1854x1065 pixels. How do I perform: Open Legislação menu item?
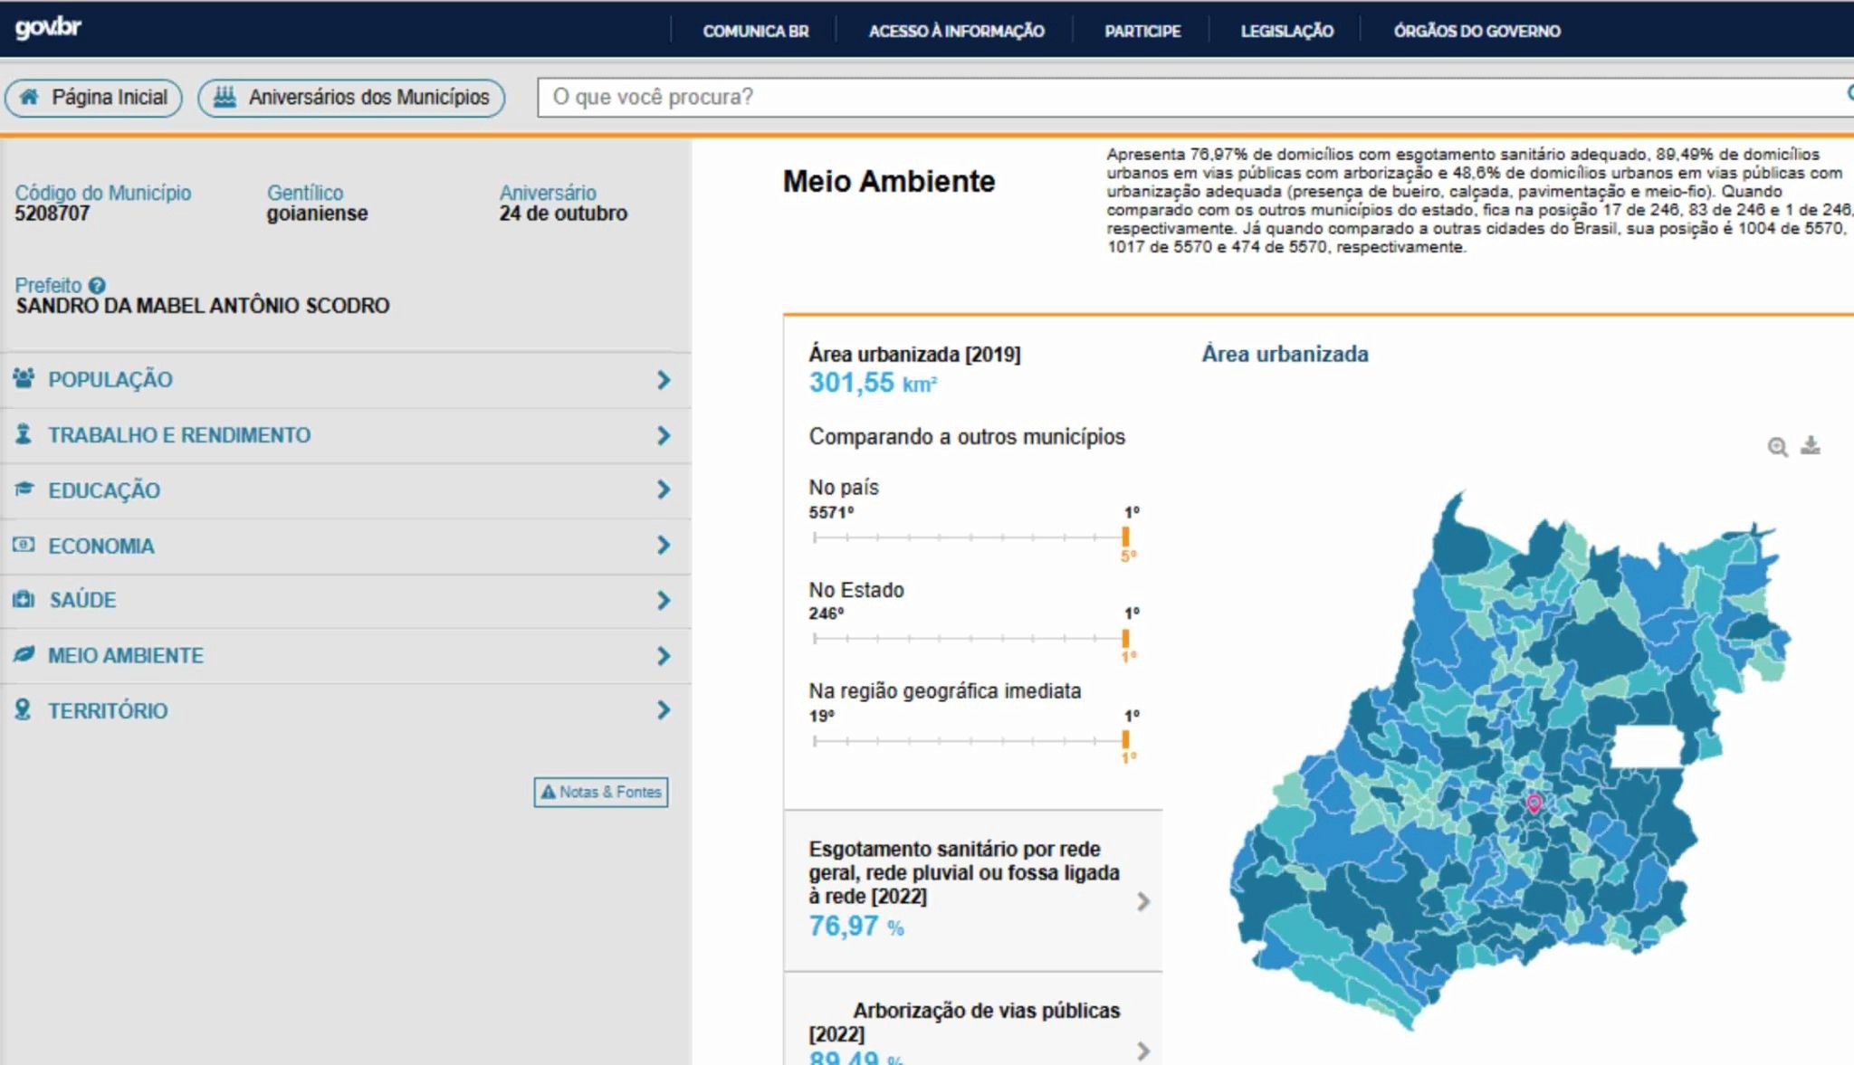1286,31
